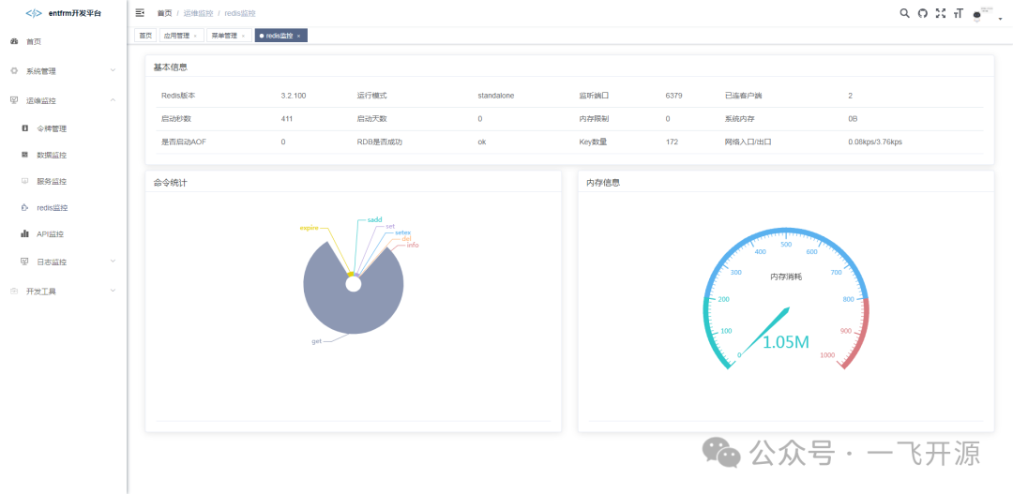Click the 开发工具 toolbox icon in sidebar
The height and width of the screenshot is (494, 1013).
[x=14, y=292]
